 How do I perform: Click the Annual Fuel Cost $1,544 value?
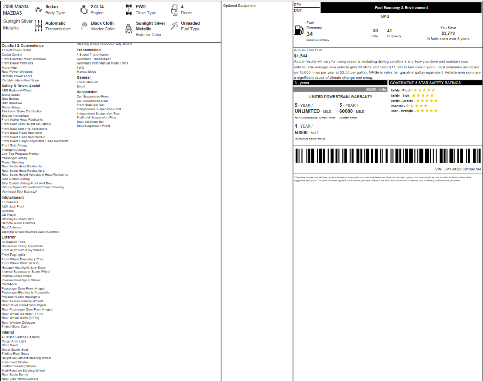coord(301,56)
